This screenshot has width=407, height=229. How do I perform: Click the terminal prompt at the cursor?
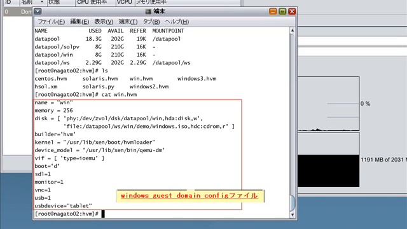click(103, 214)
